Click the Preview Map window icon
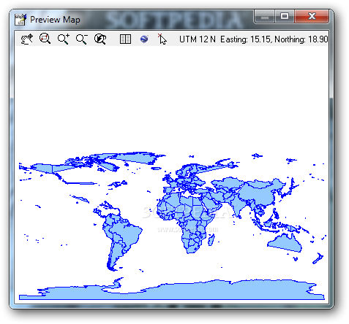This screenshot has width=349, height=324. [20, 19]
